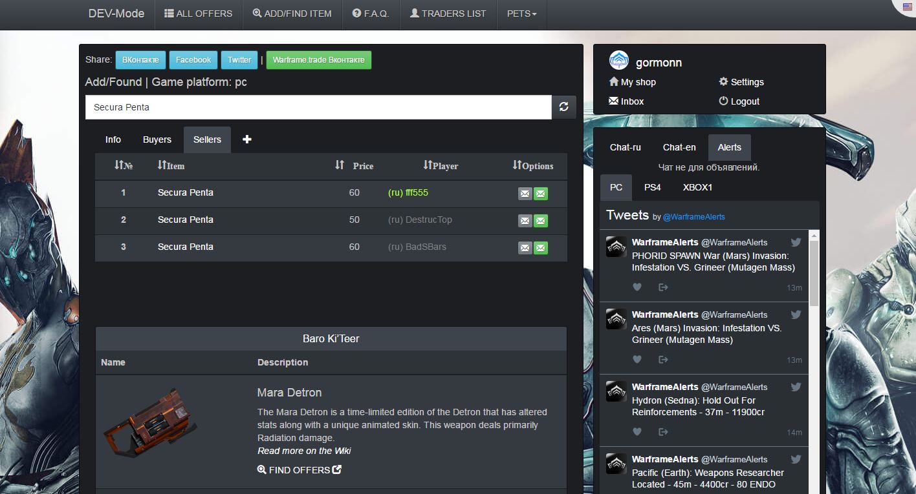Open Read more on the Wiki link
Image resolution: width=916 pixels, height=494 pixels.
click(304, 451)
